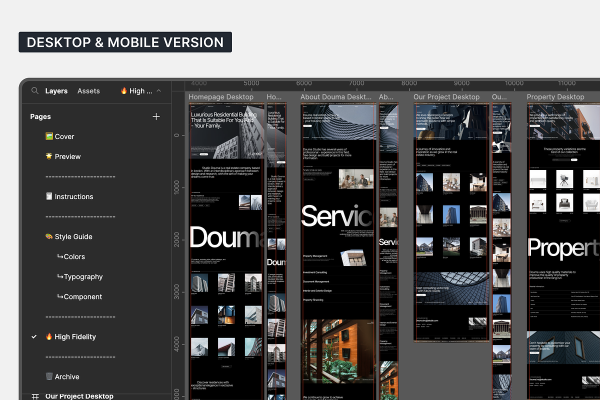This screenshot has width=600, height=400.
Task: Select the High Fidelity page
Action: click(x=70, y=336)
